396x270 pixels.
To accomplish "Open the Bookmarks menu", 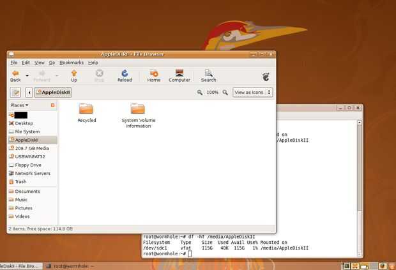I will [x=72, y=63].
